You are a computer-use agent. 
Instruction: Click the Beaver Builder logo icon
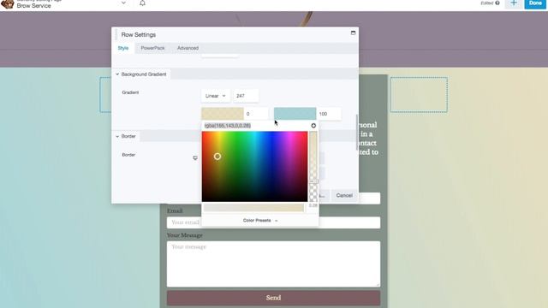[x=8, y=4]
